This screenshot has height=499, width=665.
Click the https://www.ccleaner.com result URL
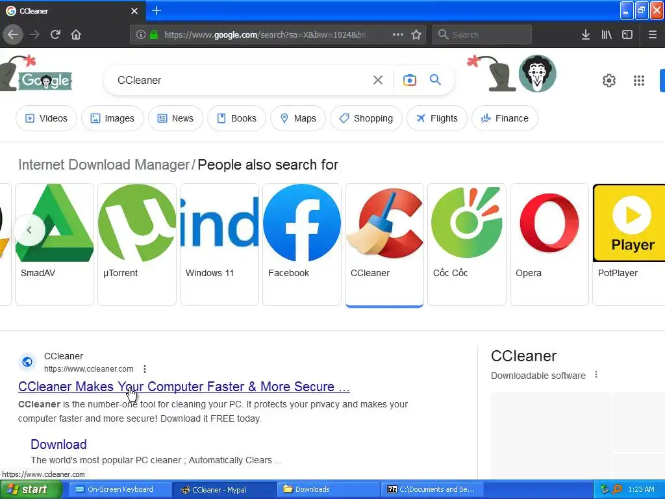(88, 369)
